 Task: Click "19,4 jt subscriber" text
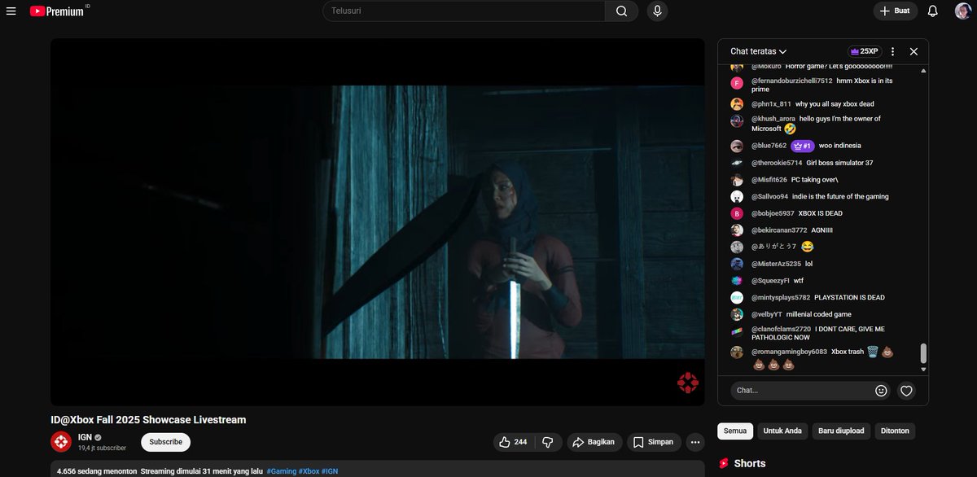click(102, 449)
